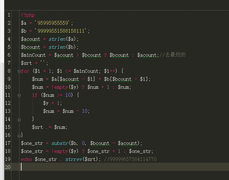Place cursor on the empty line 20
Image resolution: width=229 pixels, height=180 pixels.
[92, 167]
